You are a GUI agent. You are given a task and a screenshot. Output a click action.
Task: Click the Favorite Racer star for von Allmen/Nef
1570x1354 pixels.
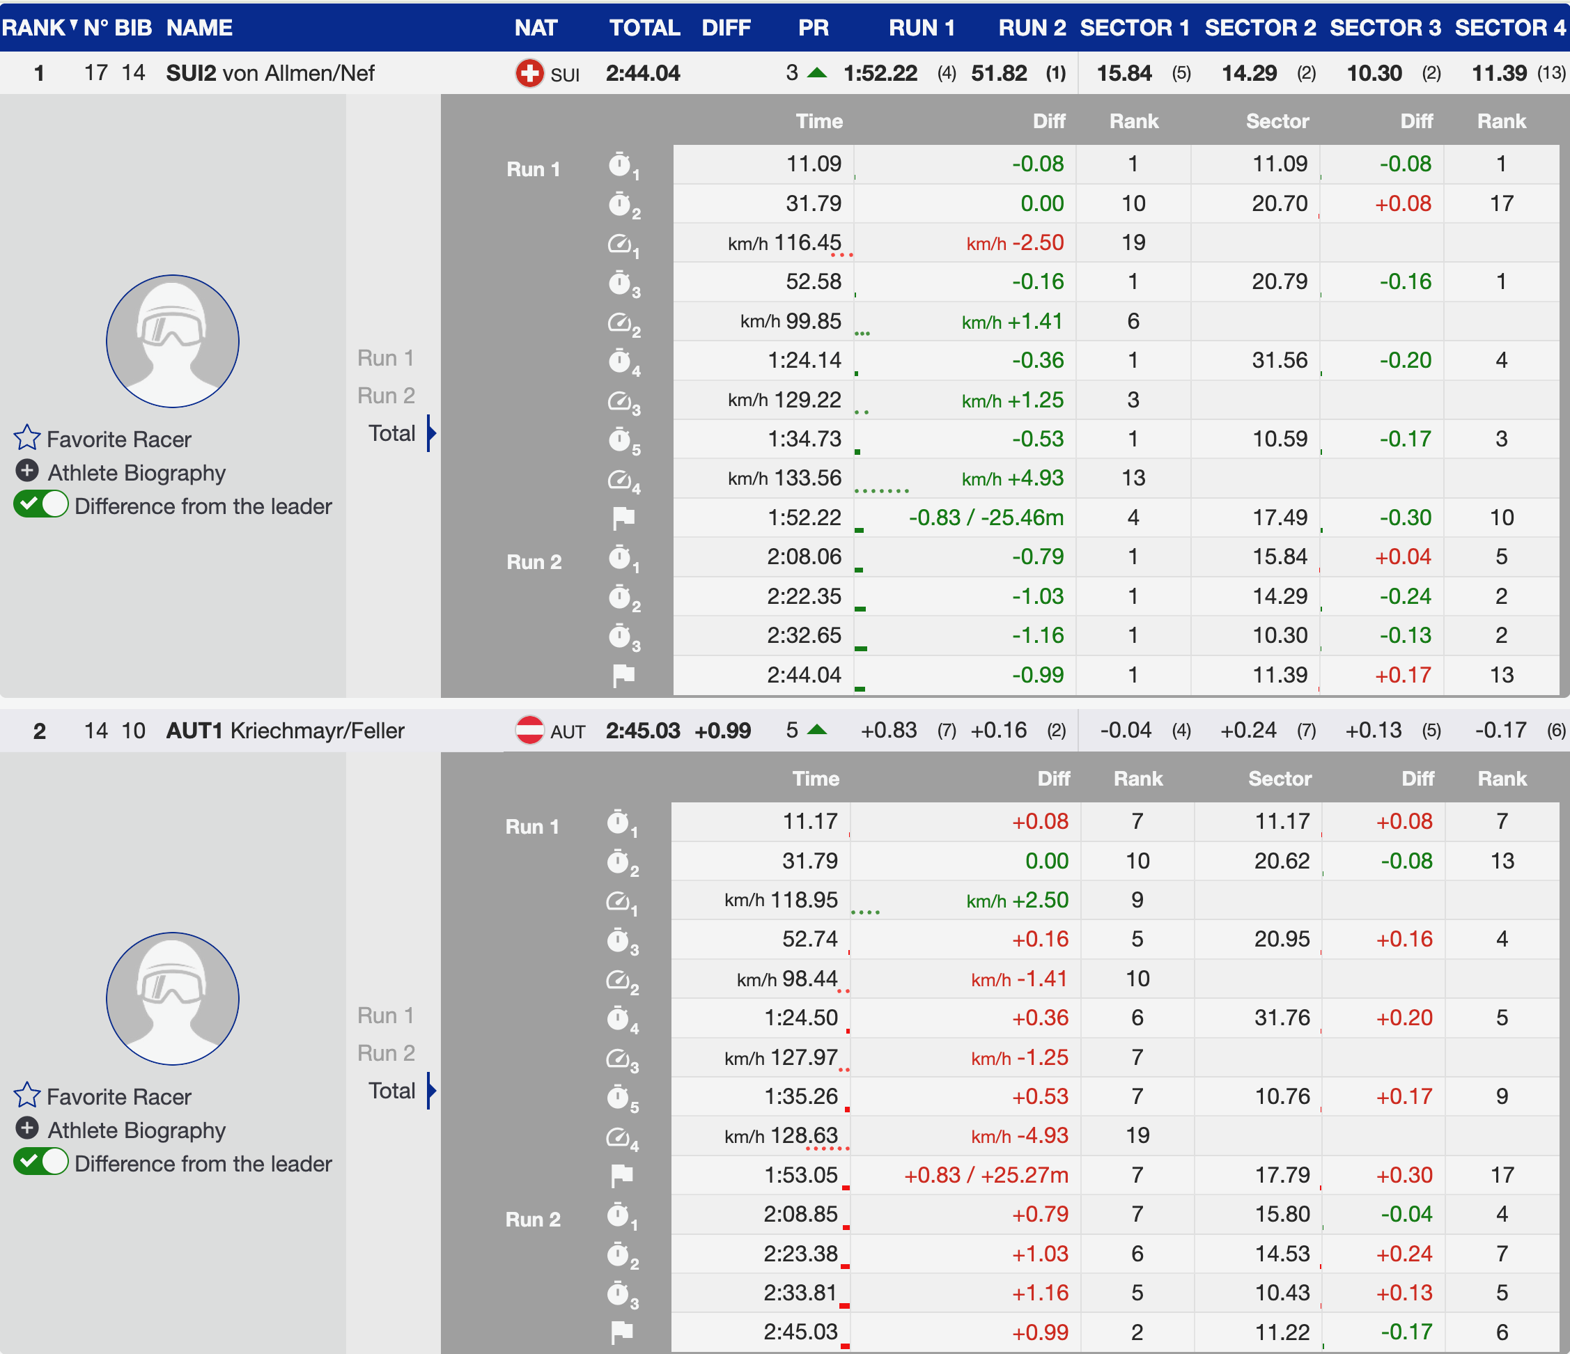(x=26, y=438)
